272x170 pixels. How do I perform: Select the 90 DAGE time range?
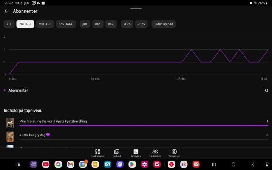[x=45, y=24]
